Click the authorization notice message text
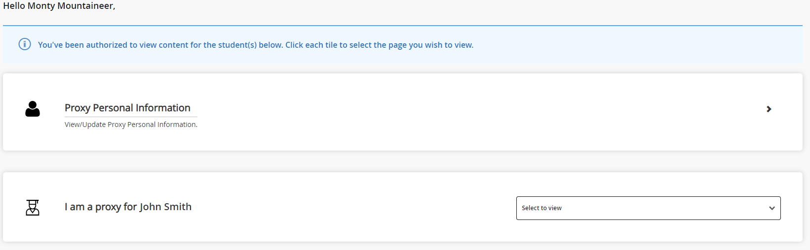The image size is (810, 250). (255, 45)
